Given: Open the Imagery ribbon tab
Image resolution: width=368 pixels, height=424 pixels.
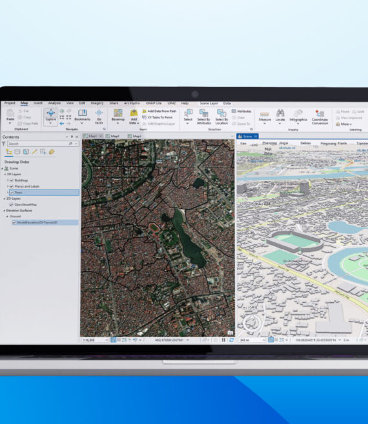Looking at the screenshot, I should tap(97, 103).
